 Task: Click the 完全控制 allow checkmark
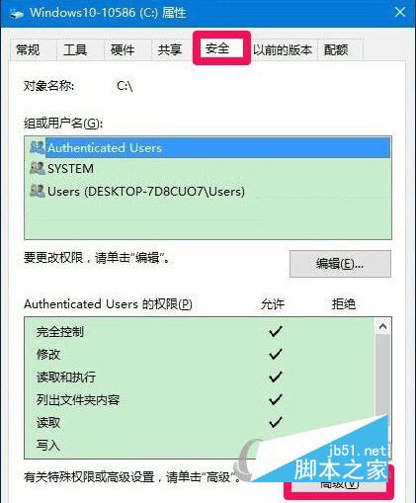pyautogui.click(x=275, y=331)
